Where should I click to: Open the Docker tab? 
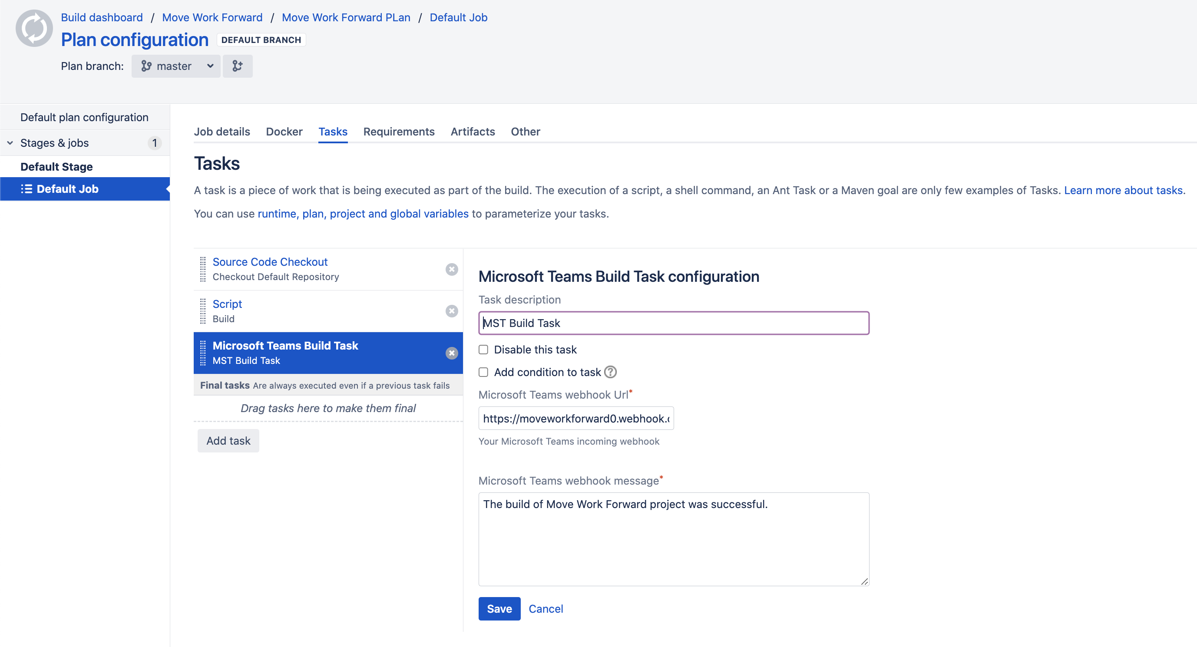click(x=284, y=132)
